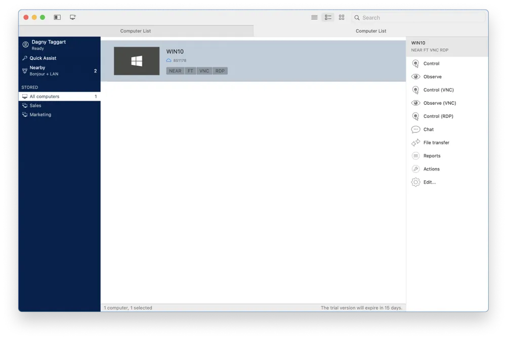Click the Marketing group icon
506x338 pixels.
[25, 114]
